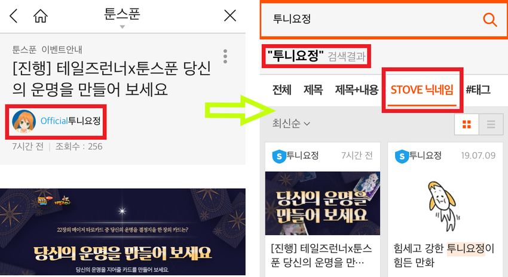The image size is (508, 277).
Task: Open the home icon
Action: tap(41, 16)
